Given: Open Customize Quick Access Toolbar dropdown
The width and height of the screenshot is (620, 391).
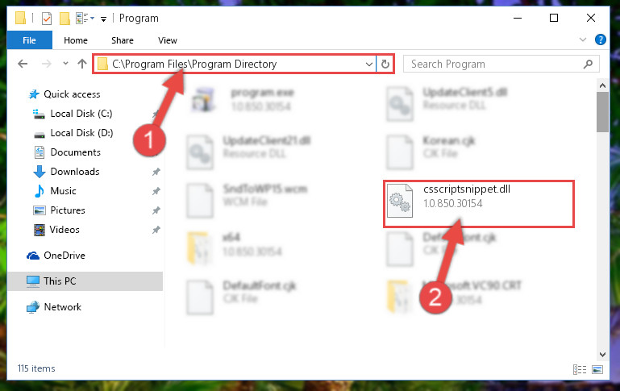Looking at the screenshot, I should [103, 19].
